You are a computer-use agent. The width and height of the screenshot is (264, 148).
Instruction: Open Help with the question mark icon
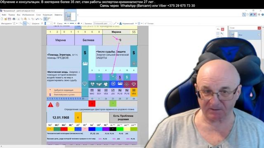pyautogui.click(x=262, y=15)
